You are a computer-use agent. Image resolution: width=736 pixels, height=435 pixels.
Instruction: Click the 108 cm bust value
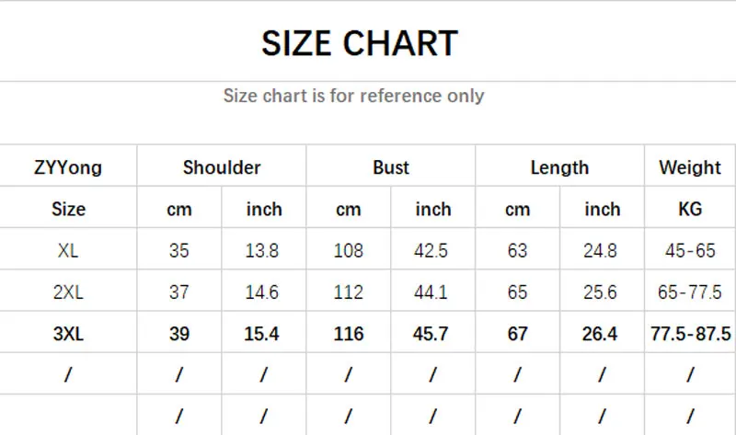click(349, 250)
